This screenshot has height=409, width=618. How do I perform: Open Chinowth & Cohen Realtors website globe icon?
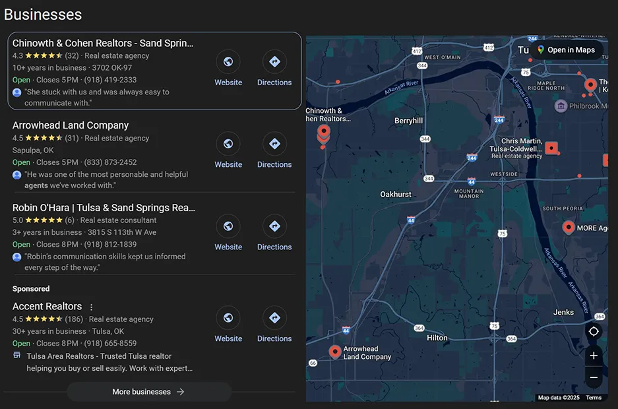coord(228,62)
